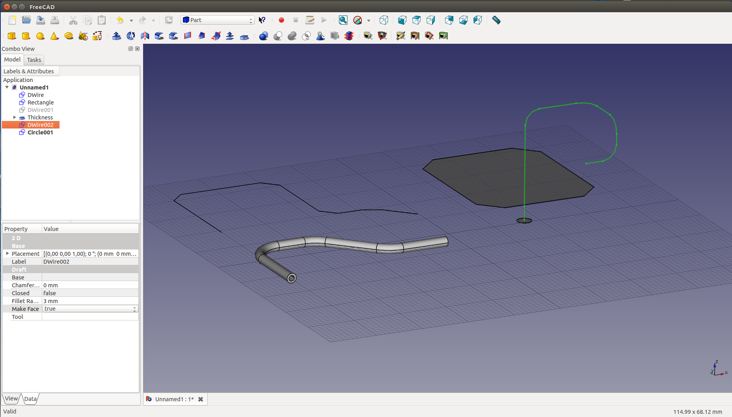Click the What's This help cursor icon

(x=262, y=20)
